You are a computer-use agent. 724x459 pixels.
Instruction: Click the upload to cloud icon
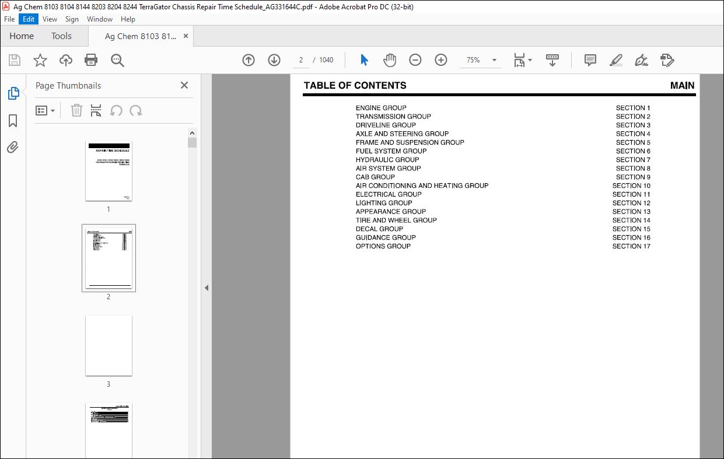[66, 60]
